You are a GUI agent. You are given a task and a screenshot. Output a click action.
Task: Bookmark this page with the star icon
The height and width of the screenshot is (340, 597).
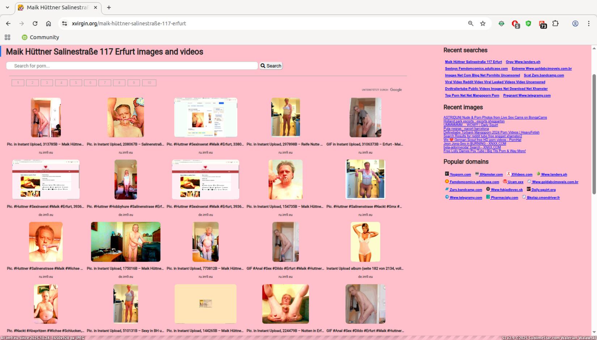point(483,23)
